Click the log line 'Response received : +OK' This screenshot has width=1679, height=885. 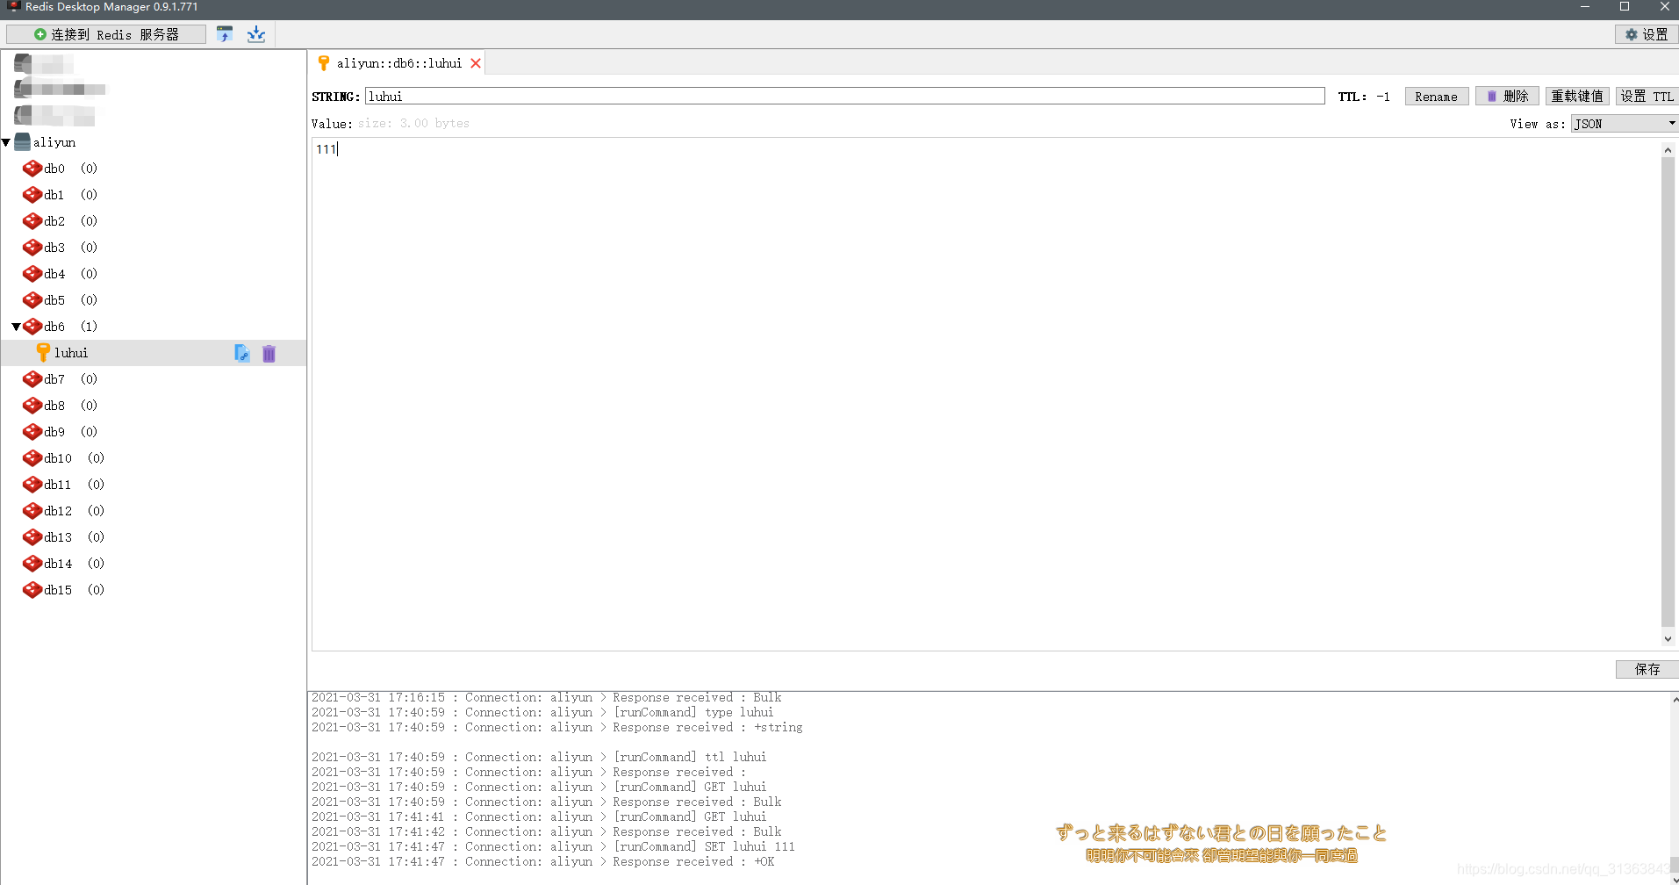[x=543, y=861]
